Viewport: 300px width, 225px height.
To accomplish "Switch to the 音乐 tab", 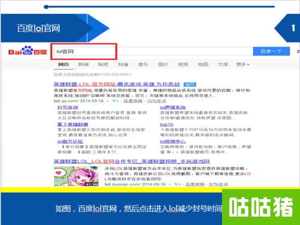I will pyautogui.click(x=143, y=64).
